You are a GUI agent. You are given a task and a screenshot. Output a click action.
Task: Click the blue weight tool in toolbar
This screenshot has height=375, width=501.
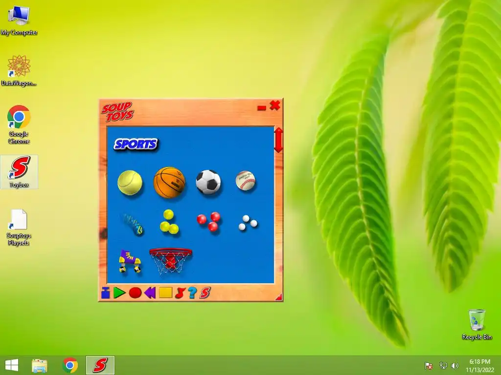tap(106, 292)
